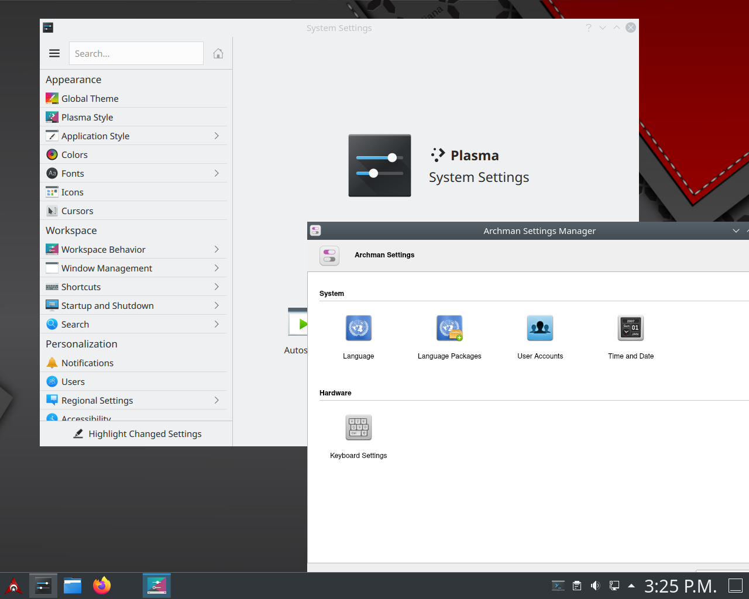Expand the Fonts submenu
Screen dimensions: 749x599
click(x=217, y=173)
